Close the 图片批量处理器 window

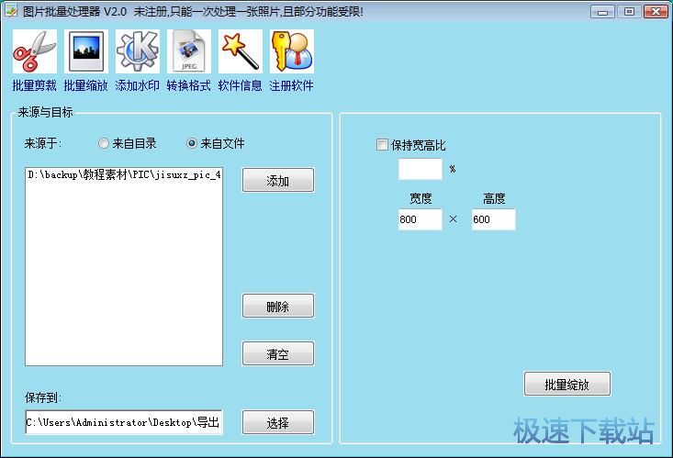[x=656, y=12]
